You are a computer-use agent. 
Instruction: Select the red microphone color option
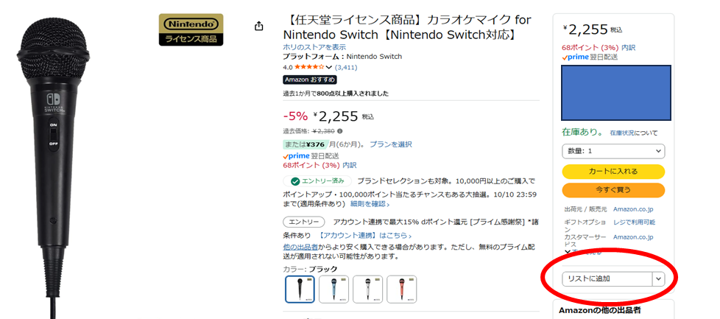point(401,290)
